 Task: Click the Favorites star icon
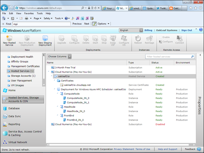coord(195,8)
